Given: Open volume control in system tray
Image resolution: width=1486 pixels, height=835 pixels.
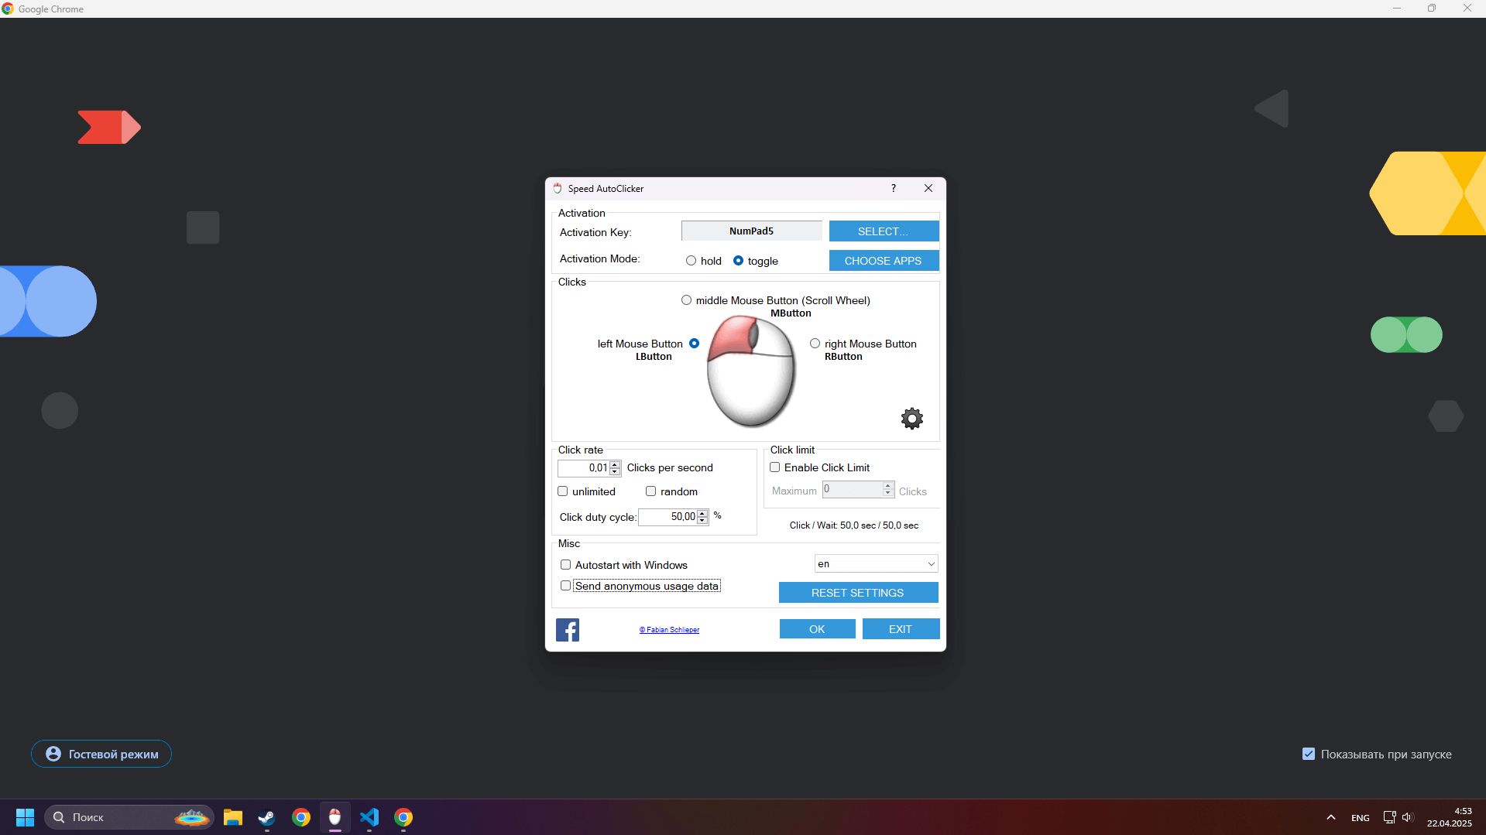Looking at the screenshot, I should point(1407,817).
